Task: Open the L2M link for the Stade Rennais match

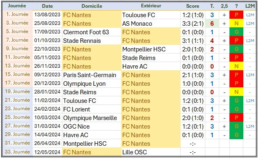Action: [x=250, y=41]
